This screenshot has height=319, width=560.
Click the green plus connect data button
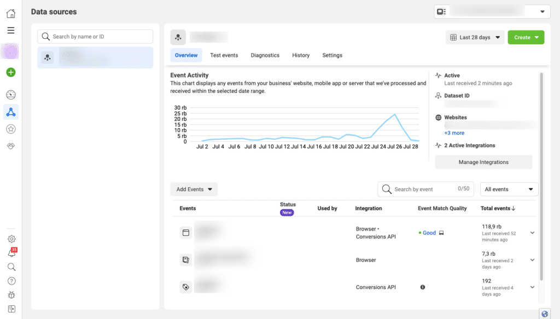pyautogui.click(x=11, y=73)
